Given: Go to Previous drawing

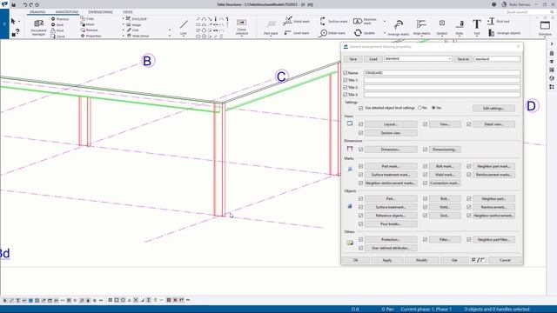Looking at the screenshot, I should [x=60, y=19].
